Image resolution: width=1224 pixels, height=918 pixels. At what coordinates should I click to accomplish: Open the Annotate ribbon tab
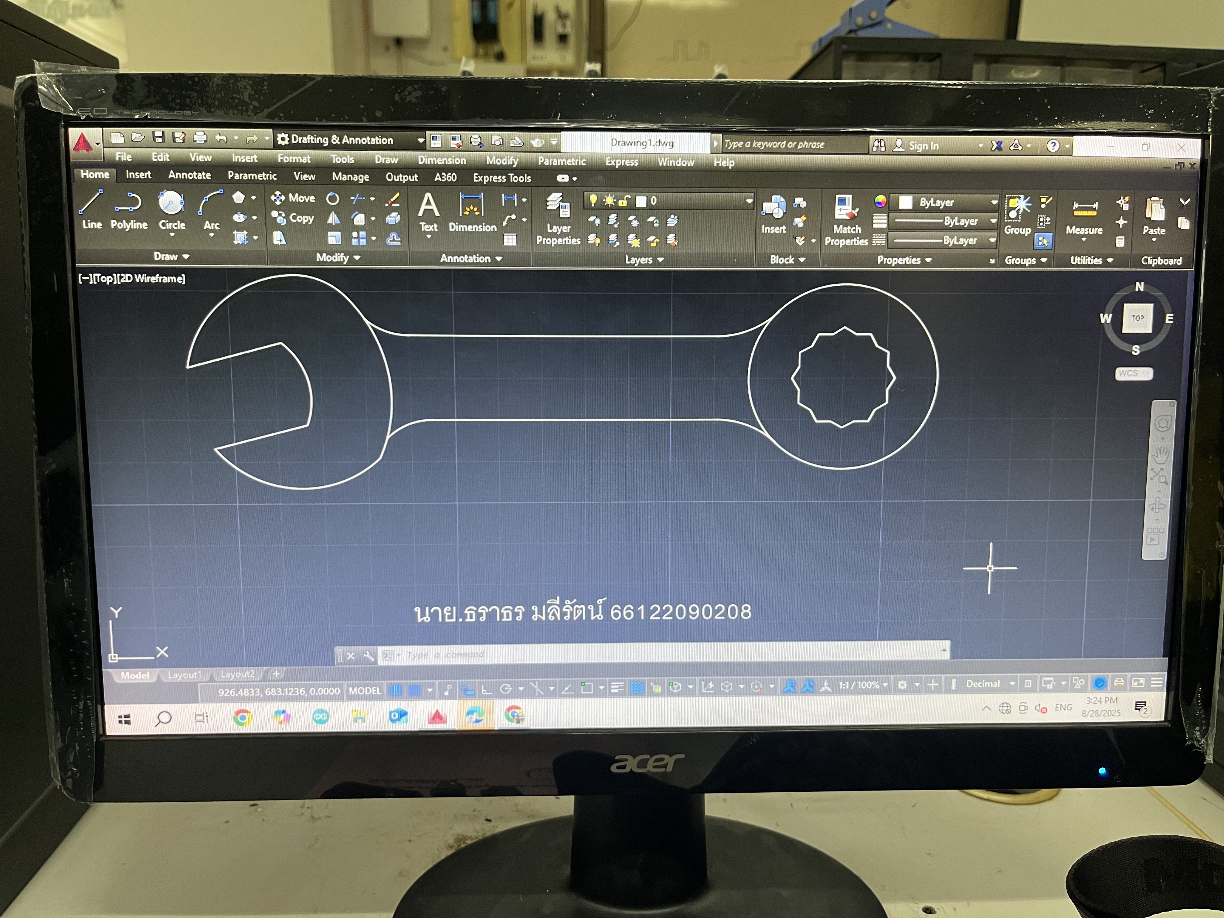(x=189, y=175)
